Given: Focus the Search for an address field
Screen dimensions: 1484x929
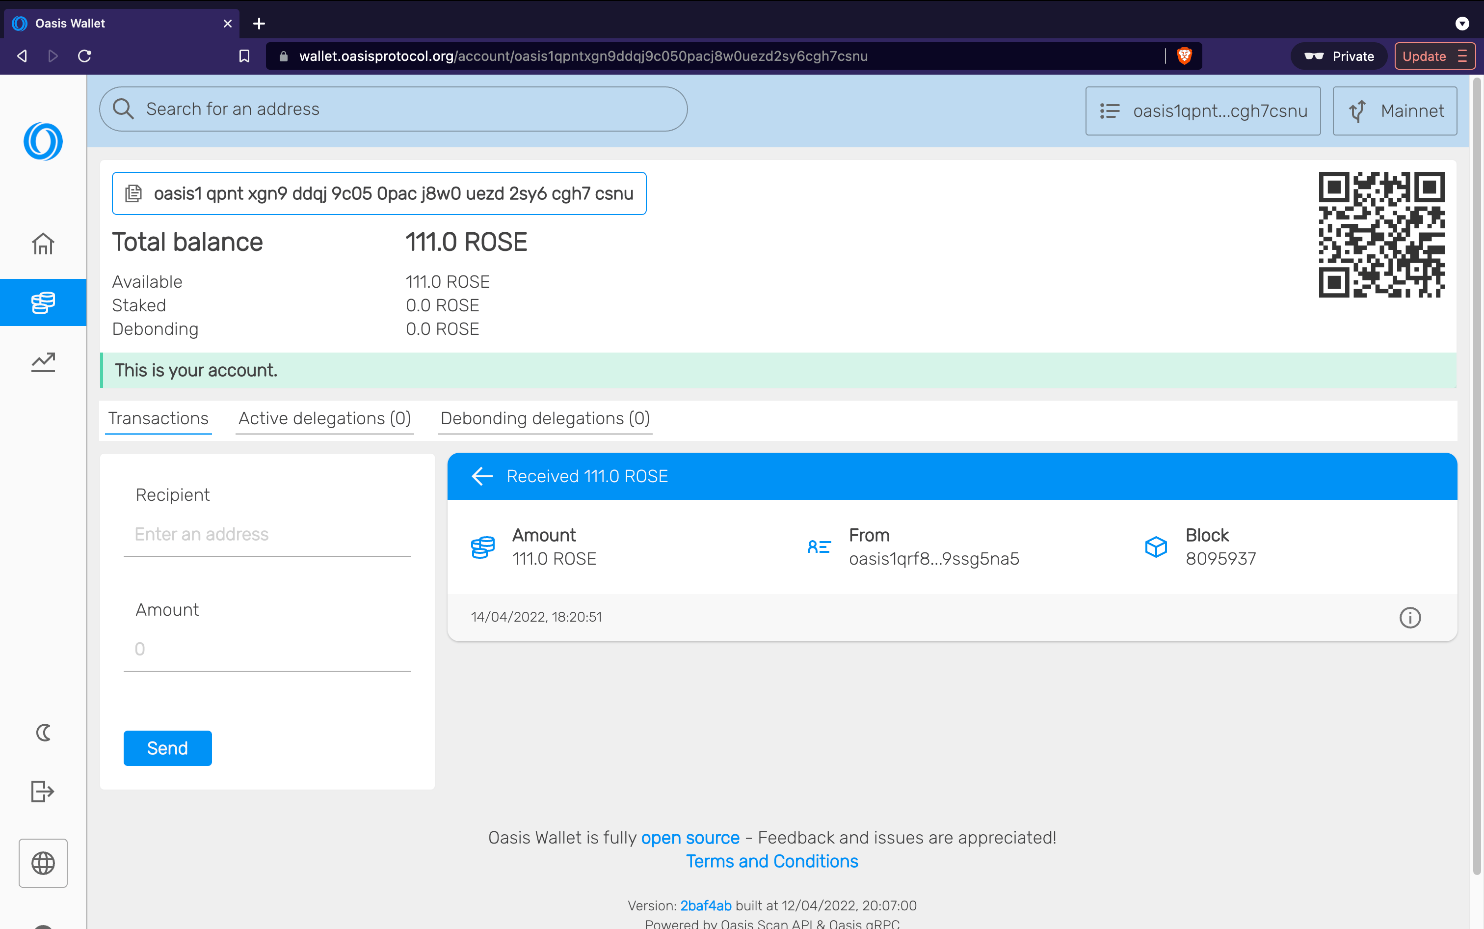Looking at the screenshot, I should (x=394, y=109).
